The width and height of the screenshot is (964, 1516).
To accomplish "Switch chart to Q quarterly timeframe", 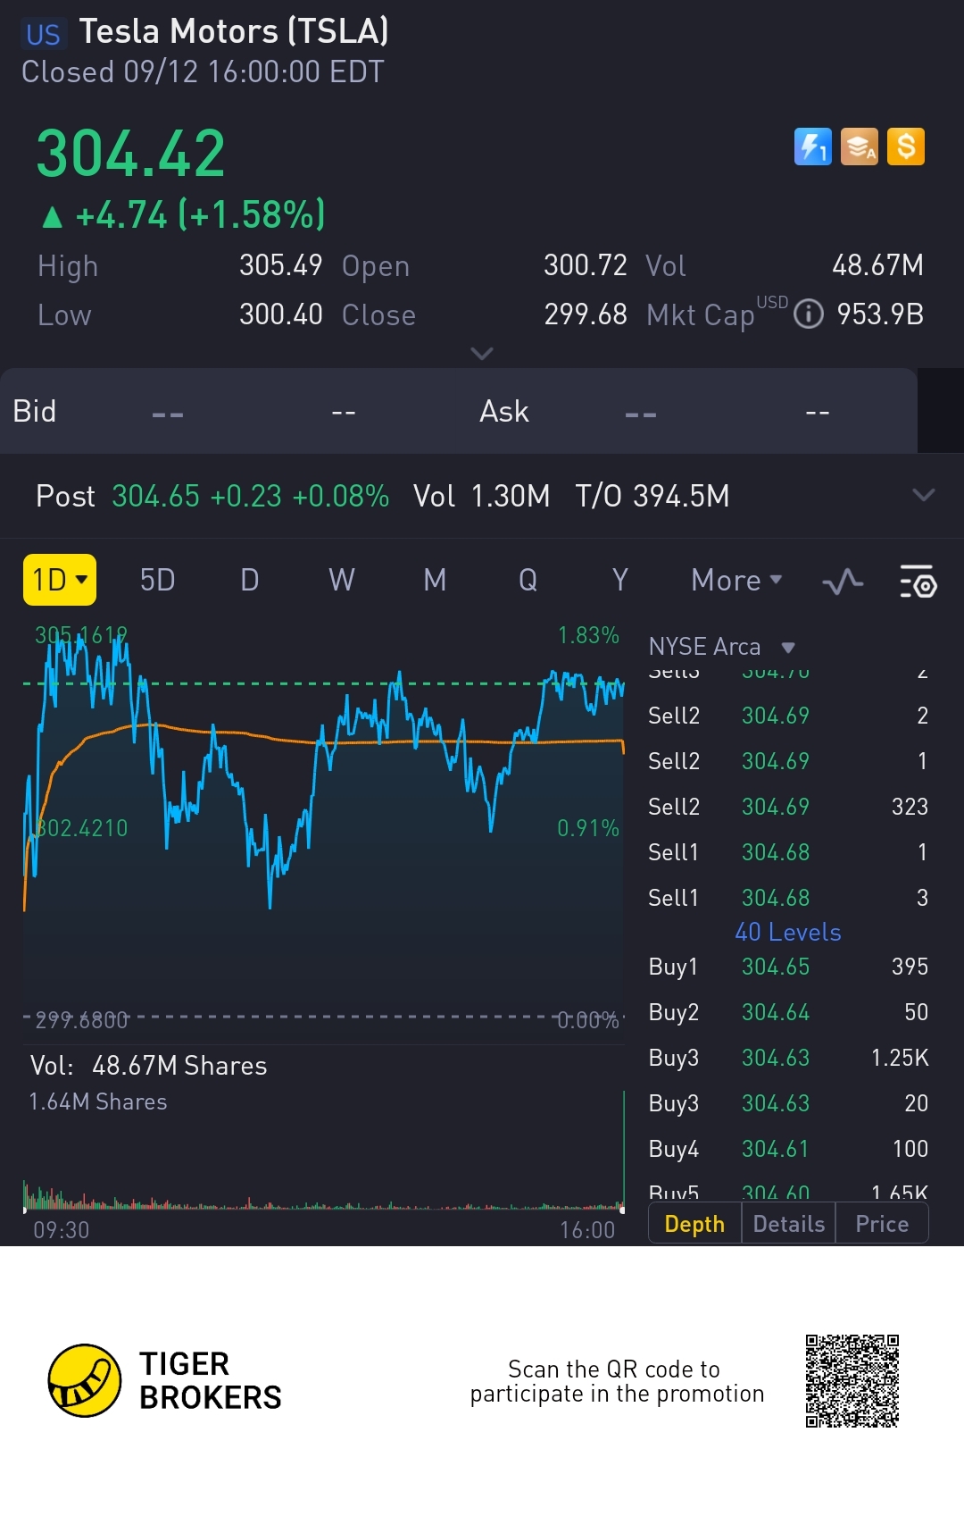I will click(528, 581).
